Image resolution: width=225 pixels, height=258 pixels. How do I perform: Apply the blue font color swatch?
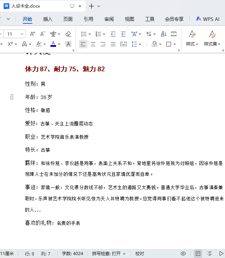pyautogui.click(x=53, y=44)
